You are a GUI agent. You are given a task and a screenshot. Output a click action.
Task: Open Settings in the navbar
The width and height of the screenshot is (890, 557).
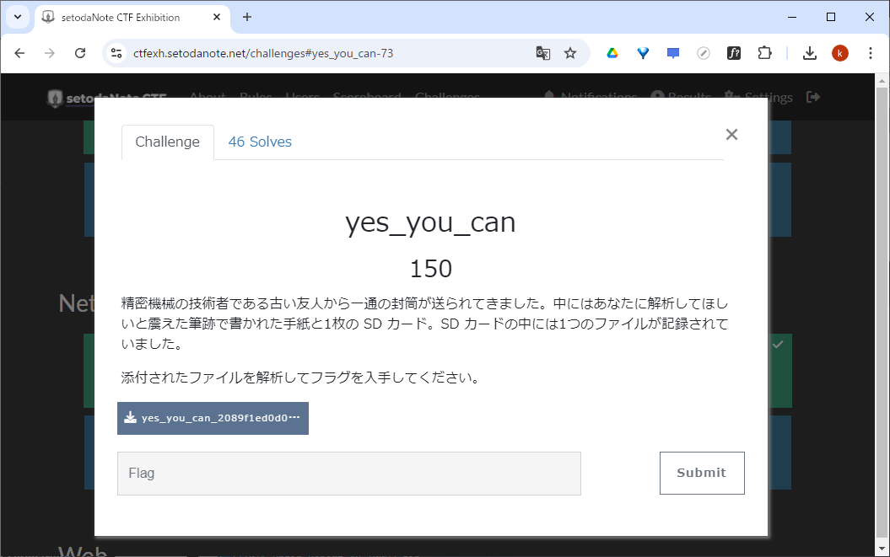758,98
